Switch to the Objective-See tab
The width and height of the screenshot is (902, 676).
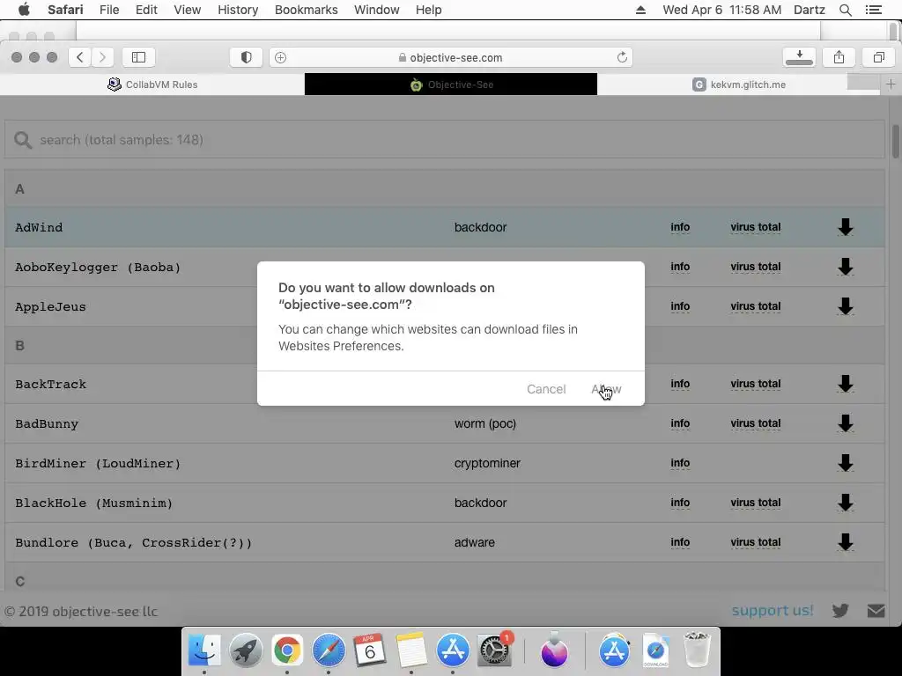(x=451, y=84)
